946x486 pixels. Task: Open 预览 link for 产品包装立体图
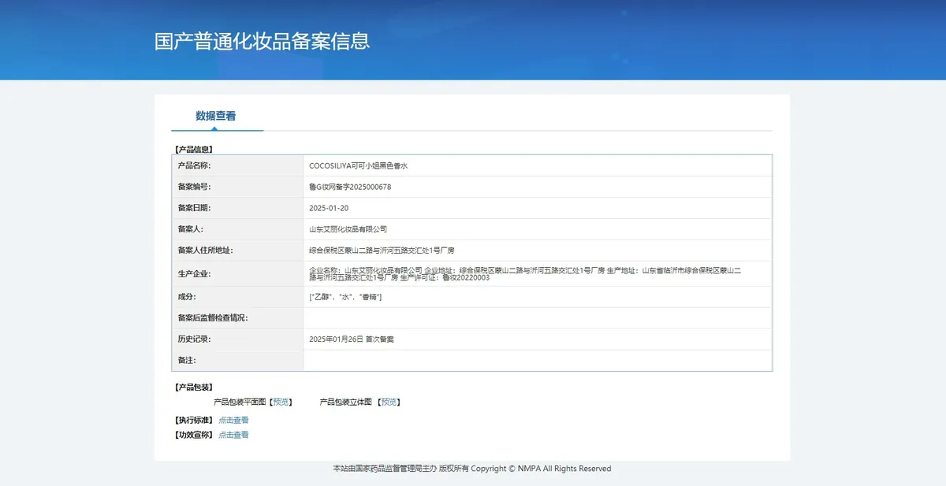389,403
